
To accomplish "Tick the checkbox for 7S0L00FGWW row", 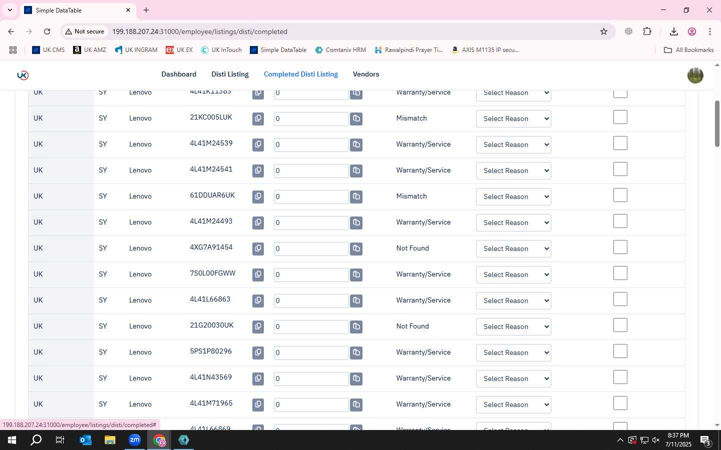I will pyautogui.click(x=620, y=273).
